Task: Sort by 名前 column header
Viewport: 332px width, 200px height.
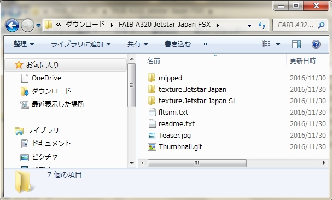Action: (154, 61)
